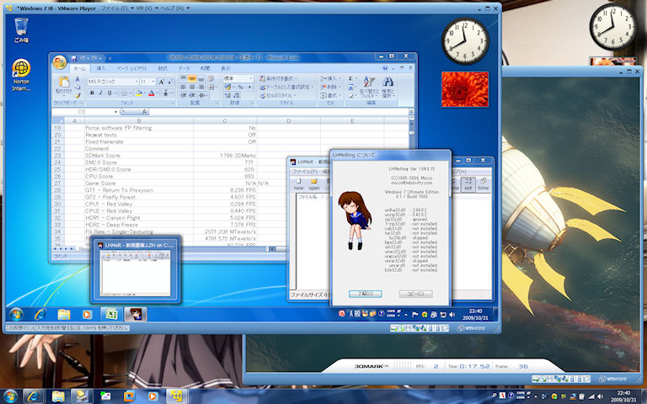Open the VMware Player VM menu
The image size is (647, 404).
(147, 8)
